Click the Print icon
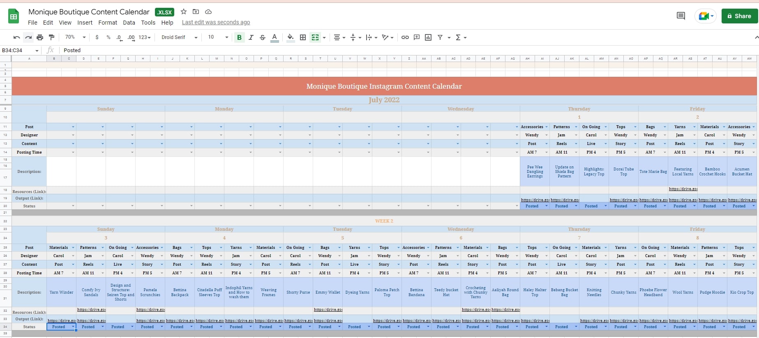 point(40,37)
